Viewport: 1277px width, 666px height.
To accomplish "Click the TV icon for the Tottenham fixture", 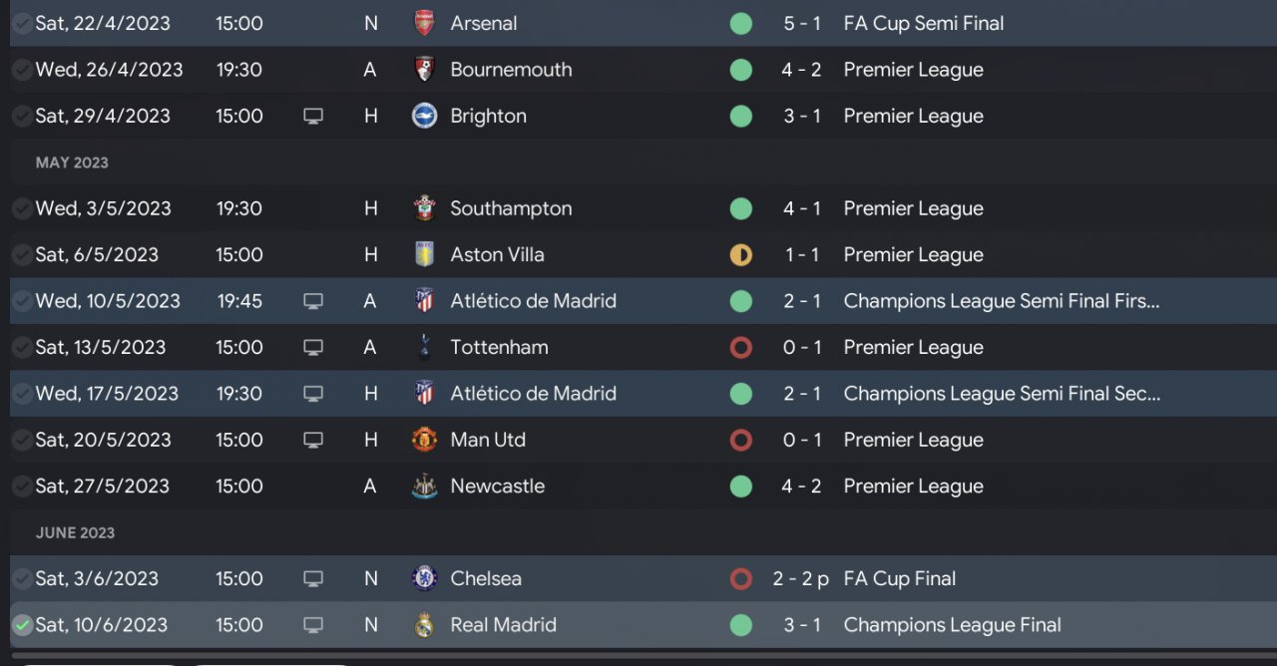I will 313,347.
